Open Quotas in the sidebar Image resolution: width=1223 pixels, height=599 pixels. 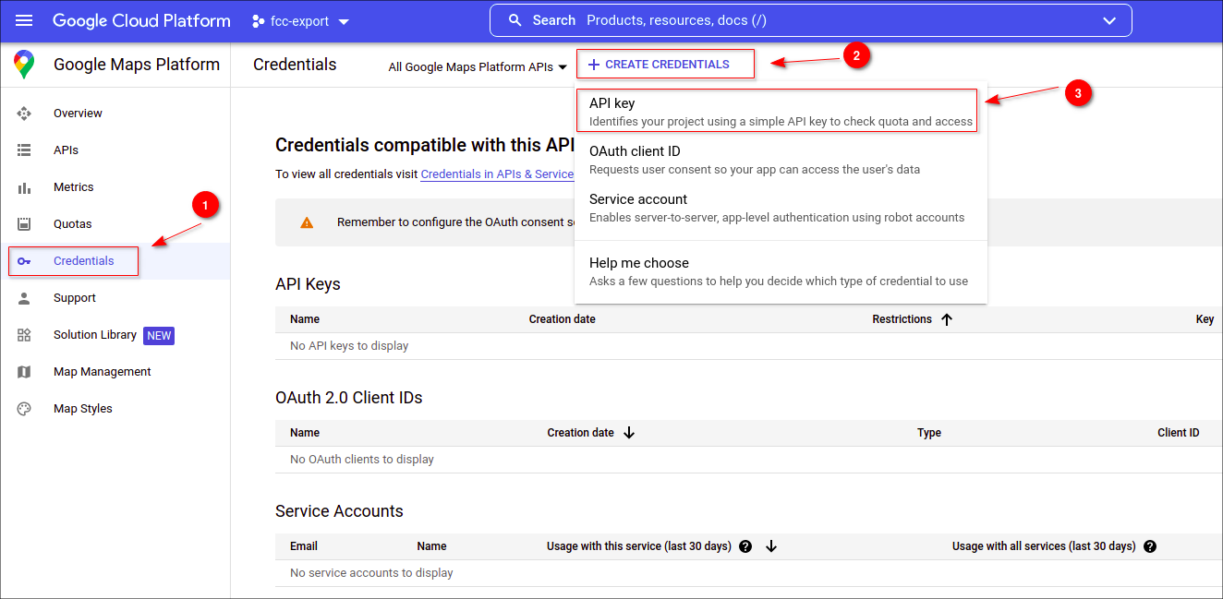coord(115,224)
